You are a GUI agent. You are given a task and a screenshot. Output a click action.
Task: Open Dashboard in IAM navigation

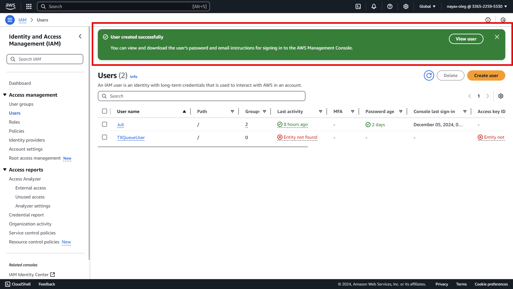point(20,83)
